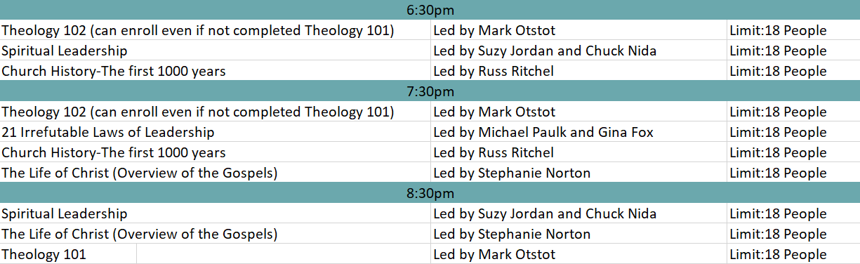The image size is (860, 264).
Task: Select Church History cell under 7:30pm
Action: coord(215,152)
